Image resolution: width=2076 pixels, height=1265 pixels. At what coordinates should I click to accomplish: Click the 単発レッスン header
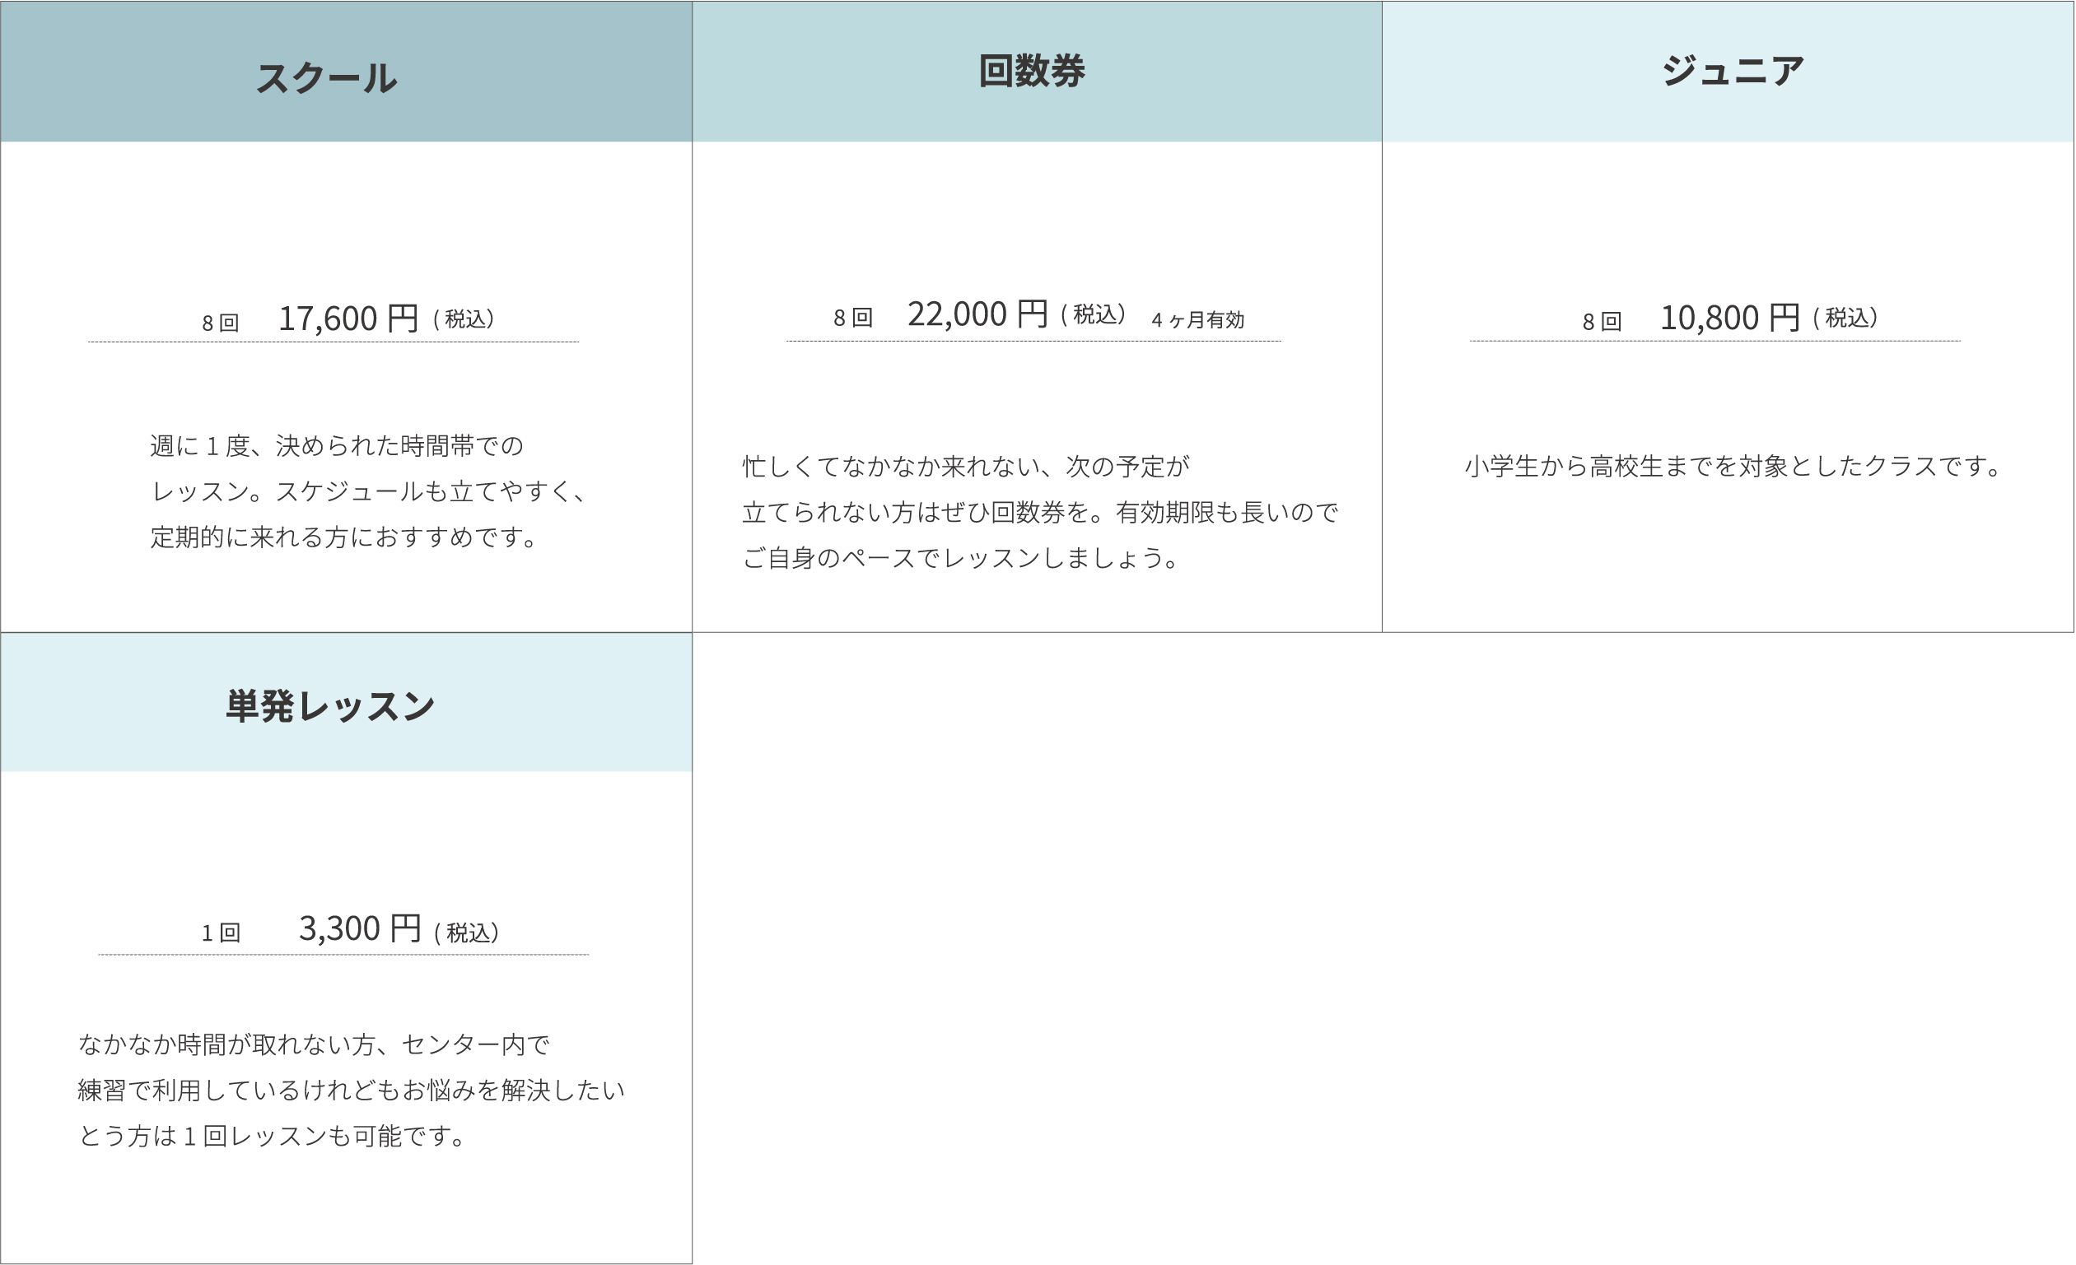click(x=330, y=706)
